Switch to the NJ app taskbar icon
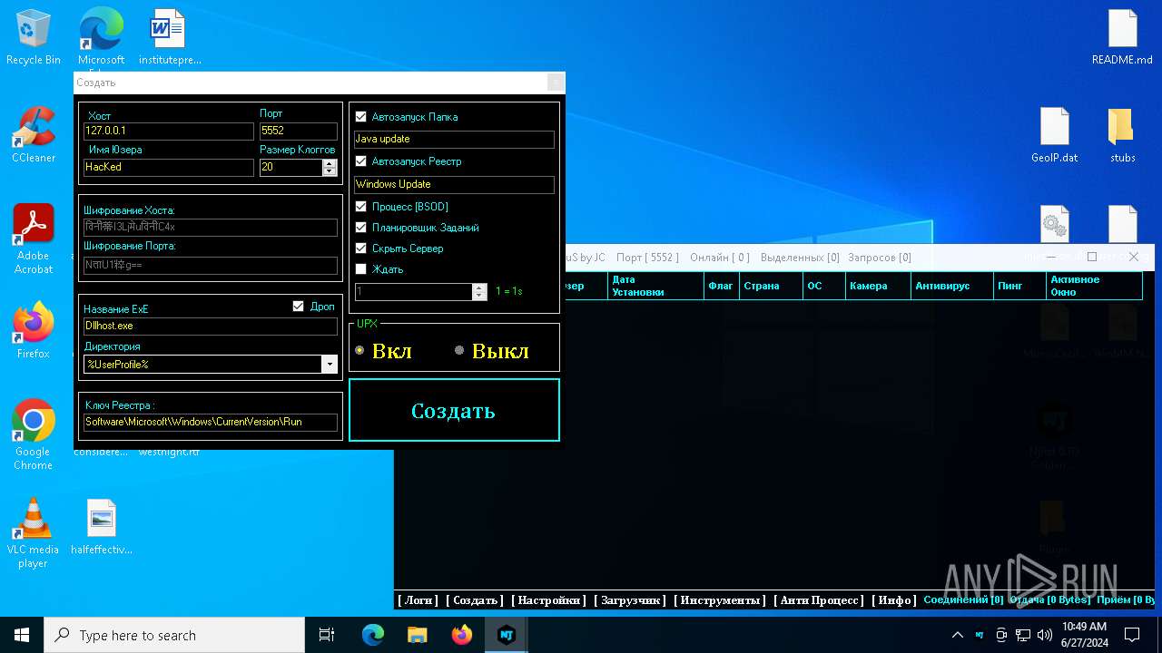The height and width of the screenshot is (653, 1162). (x=507, y=635)
